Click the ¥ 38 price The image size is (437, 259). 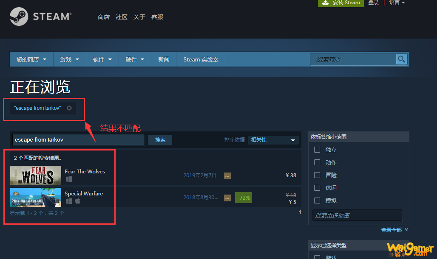coord(291,175)
